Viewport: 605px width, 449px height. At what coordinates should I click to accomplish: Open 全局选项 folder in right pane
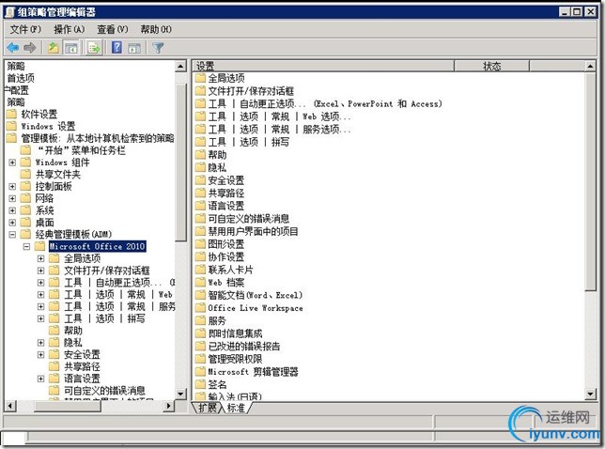coord(226,78)
